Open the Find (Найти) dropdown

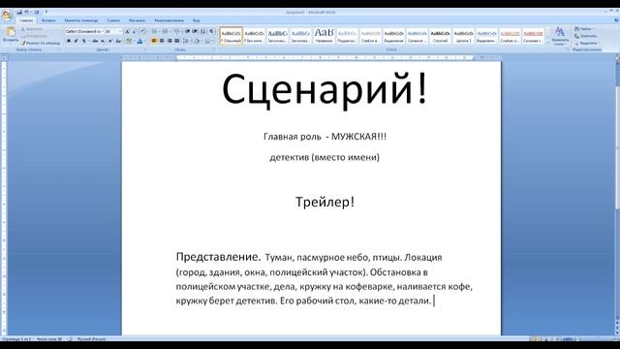[584, 29]
